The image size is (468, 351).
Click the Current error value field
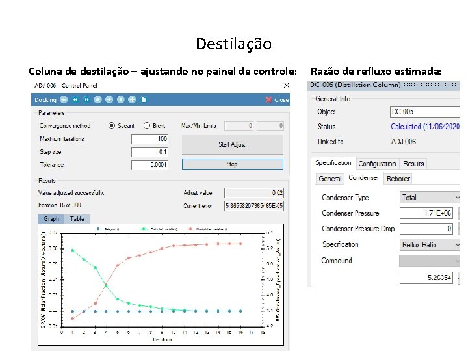pyautogui.click(x=254, y=205)
